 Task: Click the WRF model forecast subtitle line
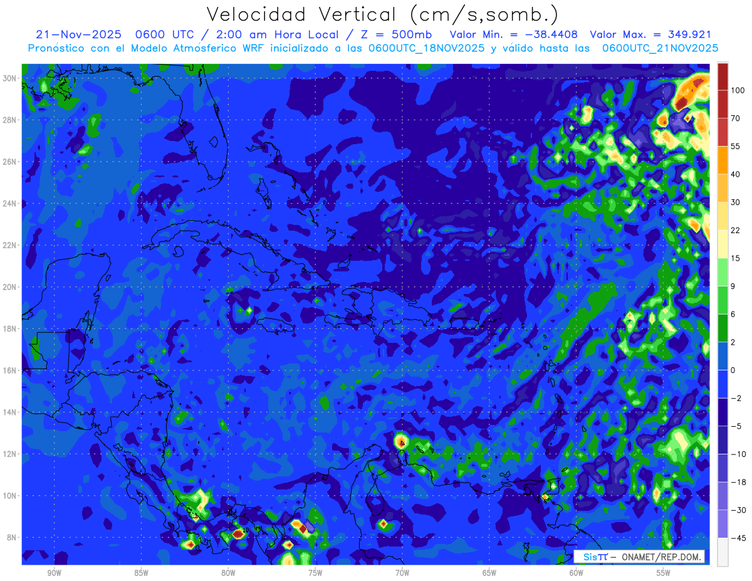[x=373, y=48]
